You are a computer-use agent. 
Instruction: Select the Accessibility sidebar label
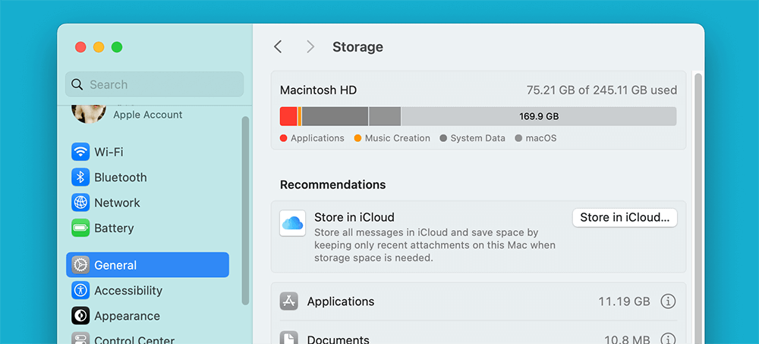click(x=128, y=291)
